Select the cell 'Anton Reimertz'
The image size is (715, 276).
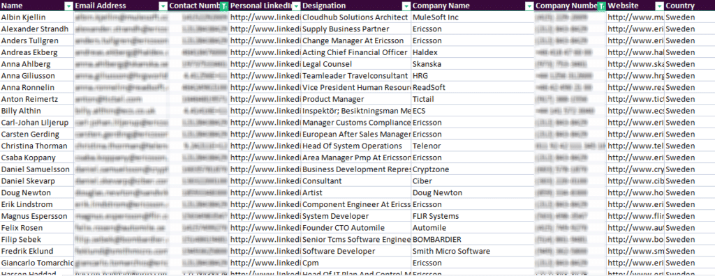[36, 99]
